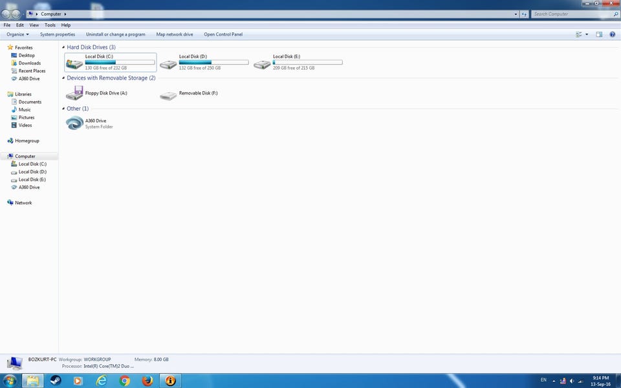This screenshot has height=388, width=621.
Task: Click the Windows Explorer taskbar icon
Action: click(x=32, y=380)
